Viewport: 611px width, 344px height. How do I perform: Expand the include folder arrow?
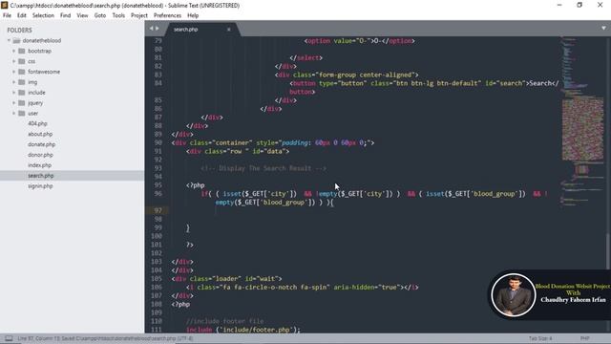pos(13,93)
